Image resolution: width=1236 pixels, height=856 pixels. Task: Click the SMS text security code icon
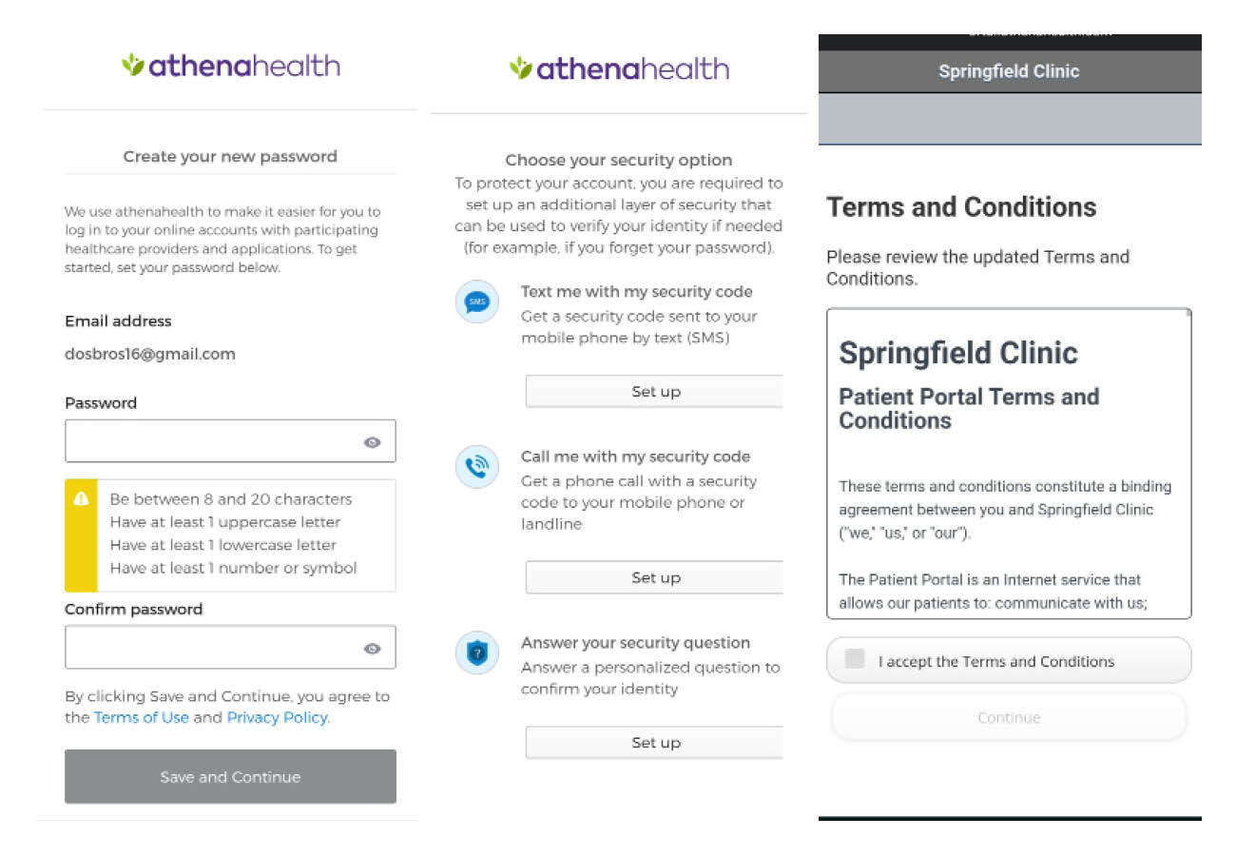point(476,302)
